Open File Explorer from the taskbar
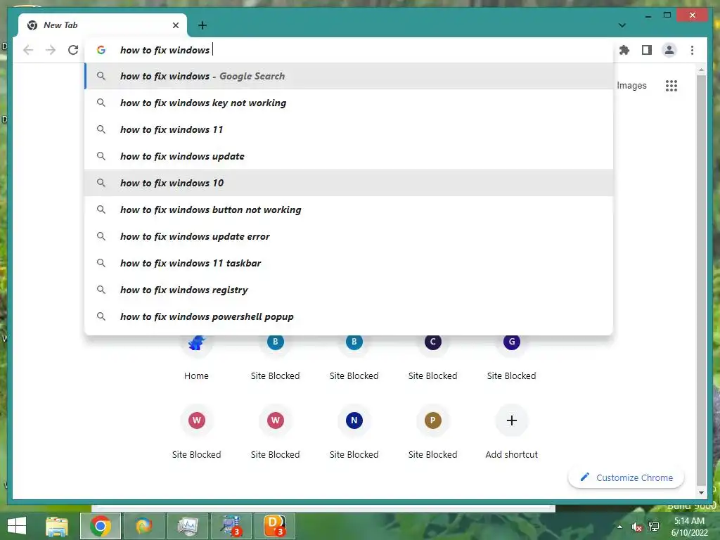Screen dimensions: 720x540 [57, 526]
